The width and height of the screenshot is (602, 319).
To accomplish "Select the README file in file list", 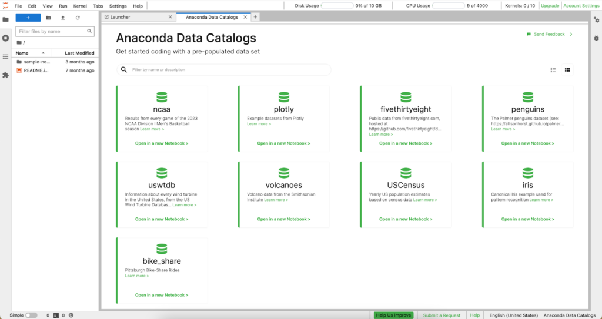I will click(55, 70).
